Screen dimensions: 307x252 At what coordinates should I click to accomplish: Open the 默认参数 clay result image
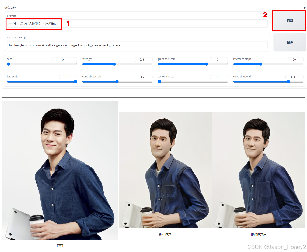[x=165, y=170]
